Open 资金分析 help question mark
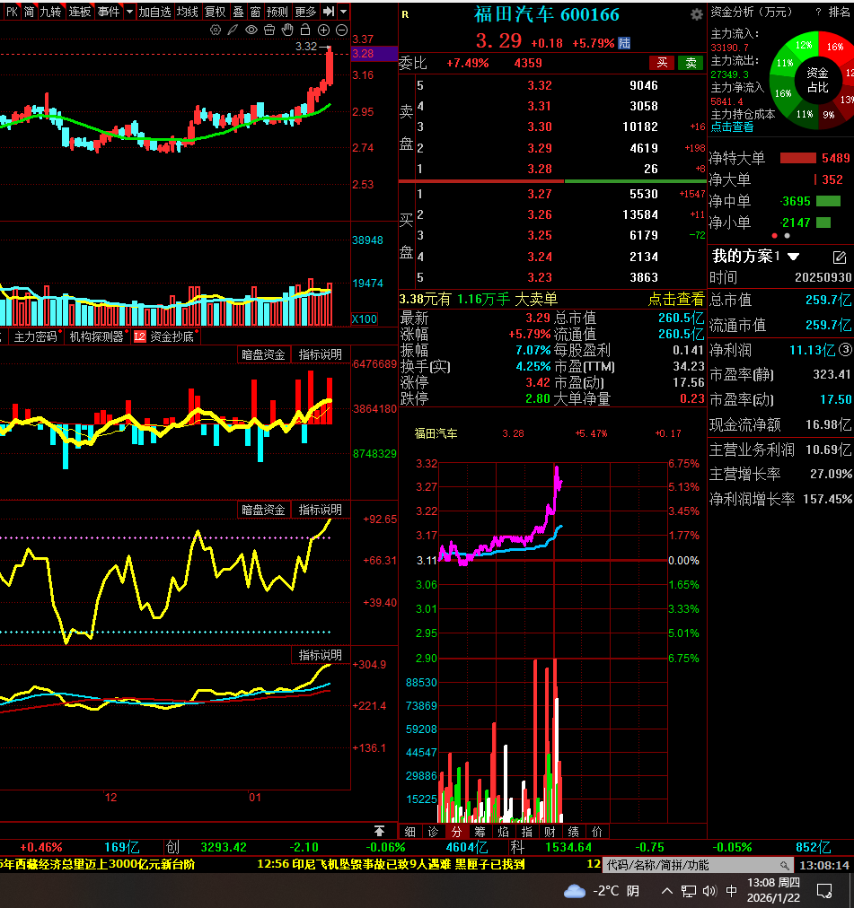Image resolution: width=854 pixels, height=908 pixels. 818,12
